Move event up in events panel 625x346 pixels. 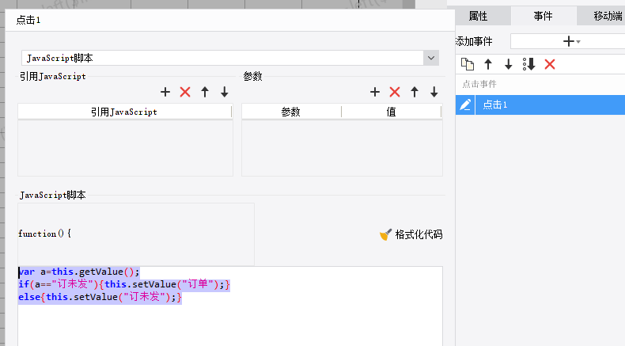[488, 64]
